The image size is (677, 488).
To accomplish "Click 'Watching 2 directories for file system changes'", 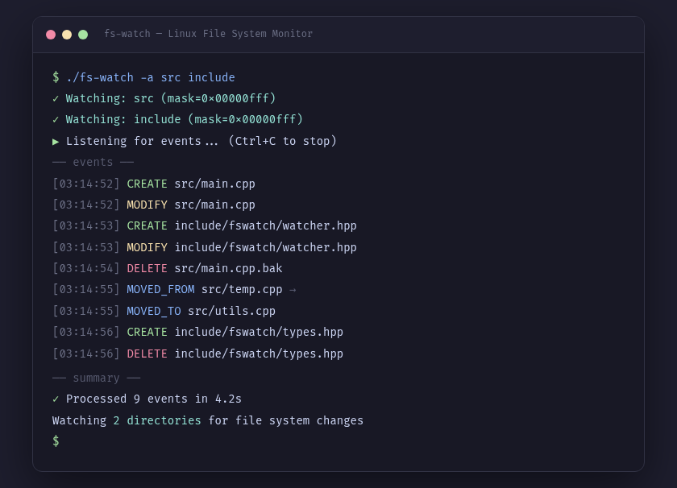I will (208, 420).
